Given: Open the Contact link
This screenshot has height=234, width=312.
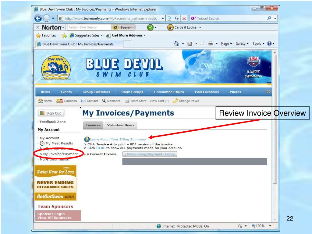Looking at the screenshot, I should click(90, 101).
